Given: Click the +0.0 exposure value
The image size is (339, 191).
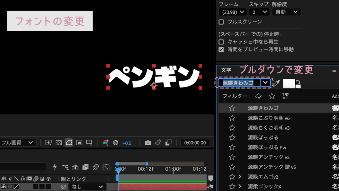Looking at the screenshot, I should pos(127,143).
